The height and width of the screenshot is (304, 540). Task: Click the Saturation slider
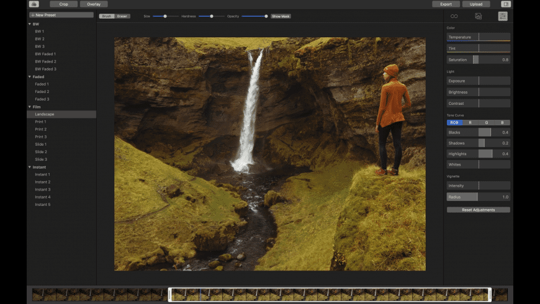[478, 60]
